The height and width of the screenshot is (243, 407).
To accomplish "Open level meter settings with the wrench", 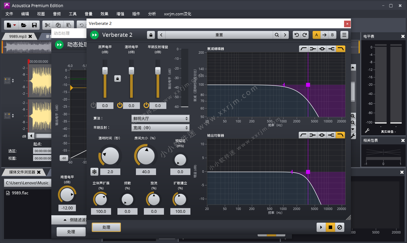I will point(367,131).
